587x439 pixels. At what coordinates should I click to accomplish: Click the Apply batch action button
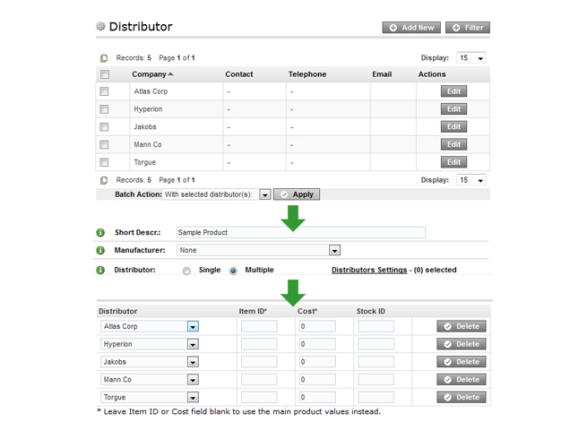coord(297,194)
